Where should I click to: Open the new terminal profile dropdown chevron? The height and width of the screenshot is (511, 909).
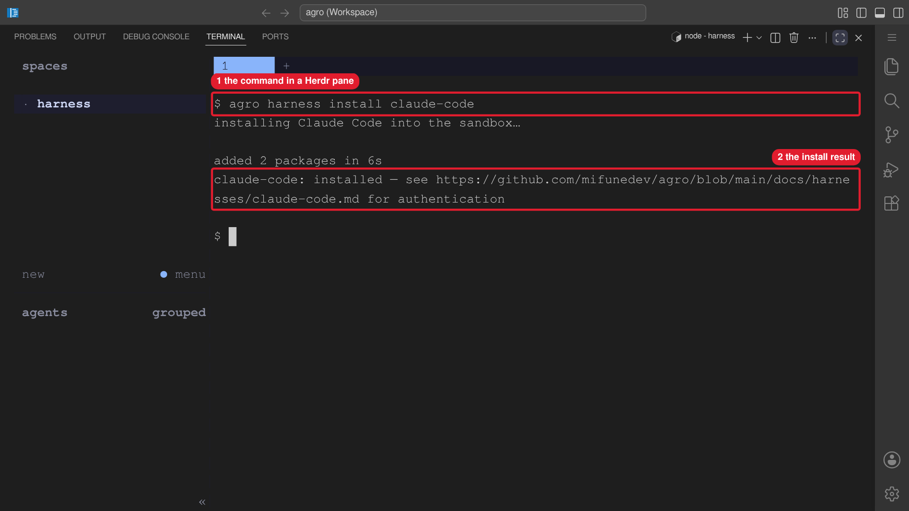point(759,38)
